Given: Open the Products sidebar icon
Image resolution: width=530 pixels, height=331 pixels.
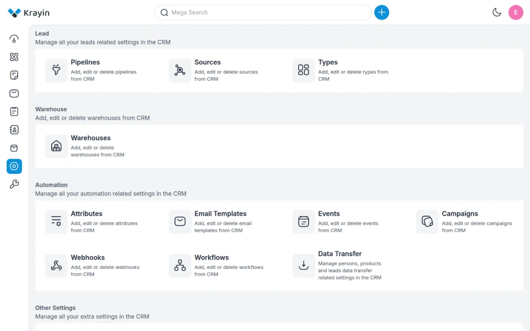Looking at the screenshot, I should [14, 148].
